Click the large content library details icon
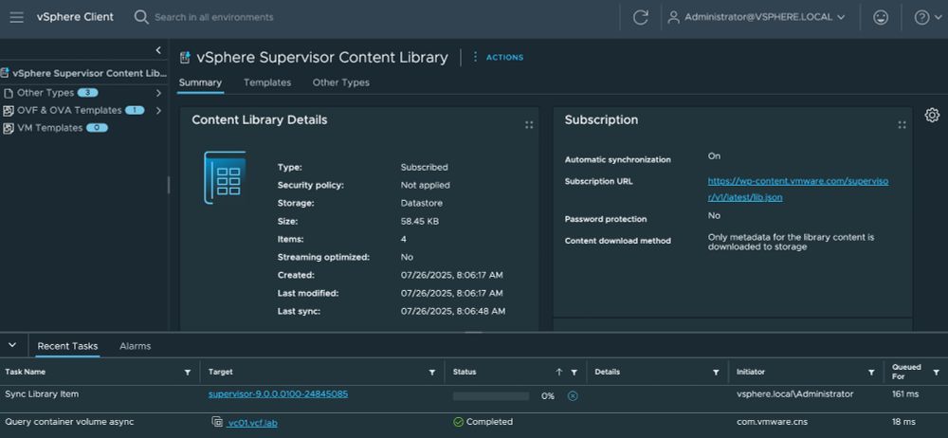This screenshot has width=948, height=438. point(225,178)
